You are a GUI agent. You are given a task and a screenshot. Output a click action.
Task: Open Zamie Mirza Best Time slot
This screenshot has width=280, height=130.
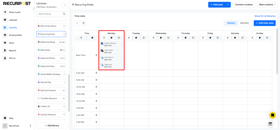coord(112,58)
